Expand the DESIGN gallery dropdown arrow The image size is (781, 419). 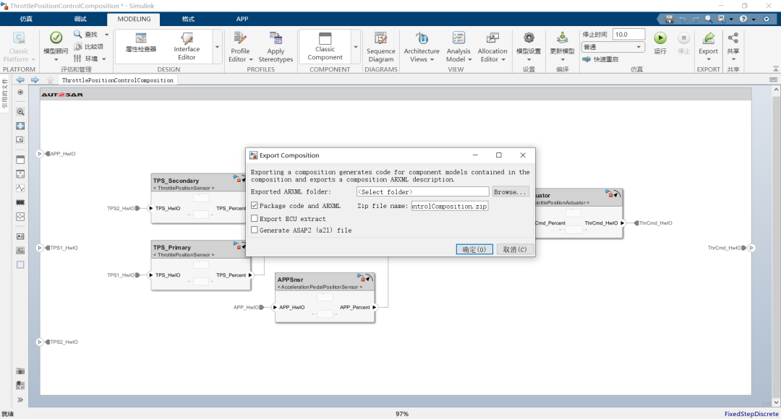click(218, 47)
